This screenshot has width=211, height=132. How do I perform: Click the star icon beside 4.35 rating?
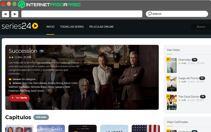pos(180,100)
